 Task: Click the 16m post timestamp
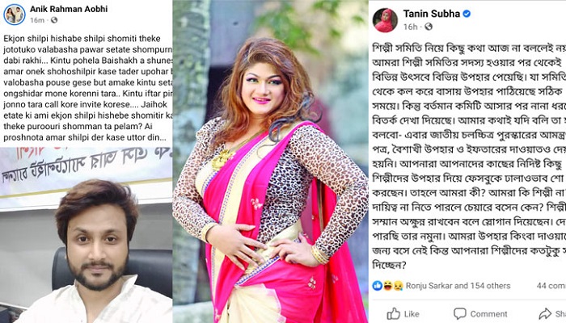(37, 20)
